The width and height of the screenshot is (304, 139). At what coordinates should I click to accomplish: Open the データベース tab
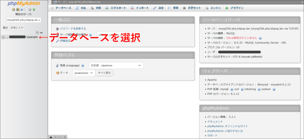point(61,8)
